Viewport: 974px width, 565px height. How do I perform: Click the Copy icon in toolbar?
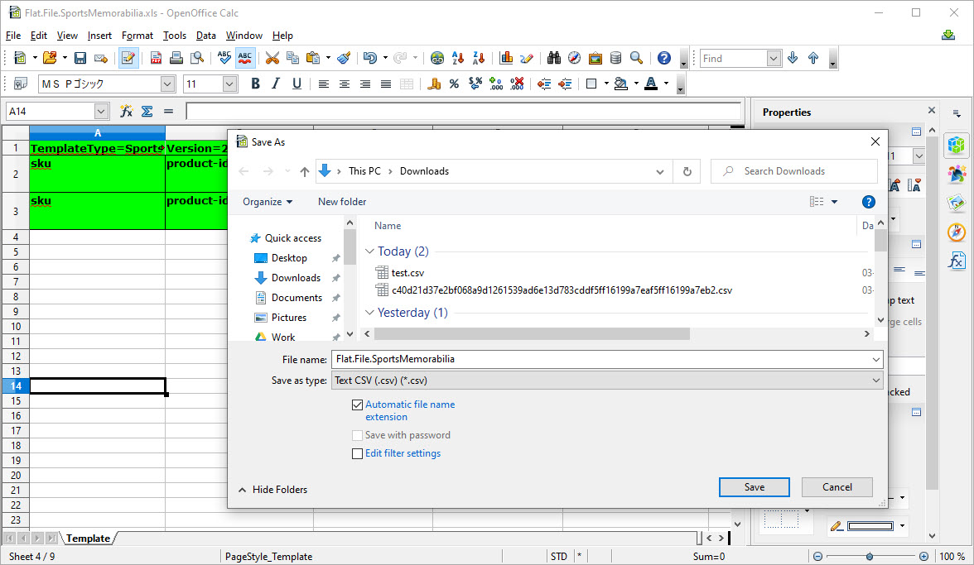(x=292, y=58)
